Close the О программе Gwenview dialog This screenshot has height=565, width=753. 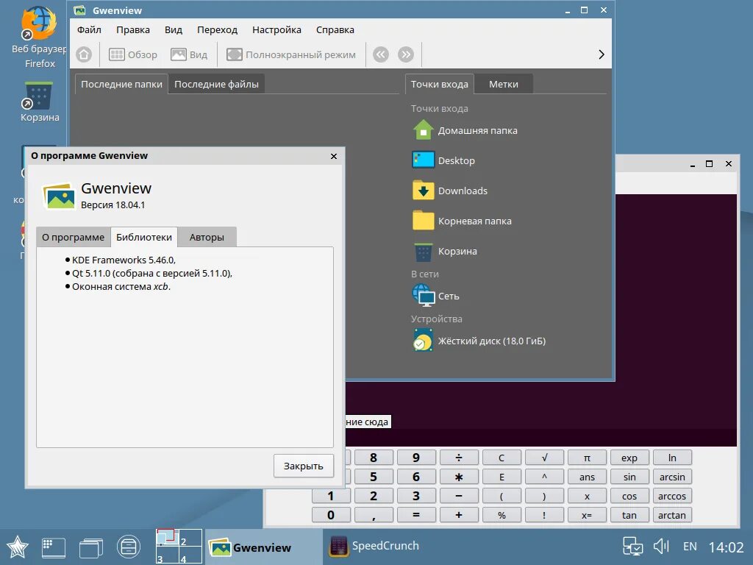pyautogui.click(x=334, y=156)
